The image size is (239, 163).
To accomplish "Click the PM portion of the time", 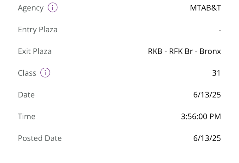I will click(x=215, y=117).
